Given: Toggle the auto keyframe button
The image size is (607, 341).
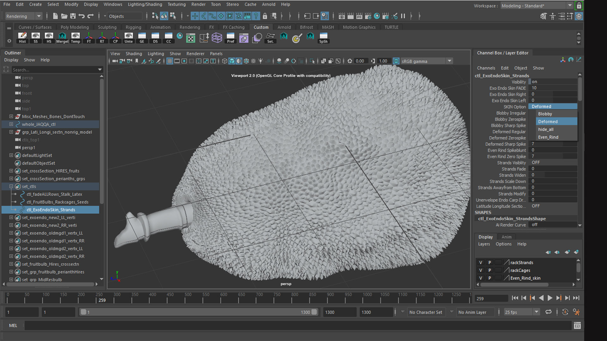Looking at the screenshot, I should [565, 312].
